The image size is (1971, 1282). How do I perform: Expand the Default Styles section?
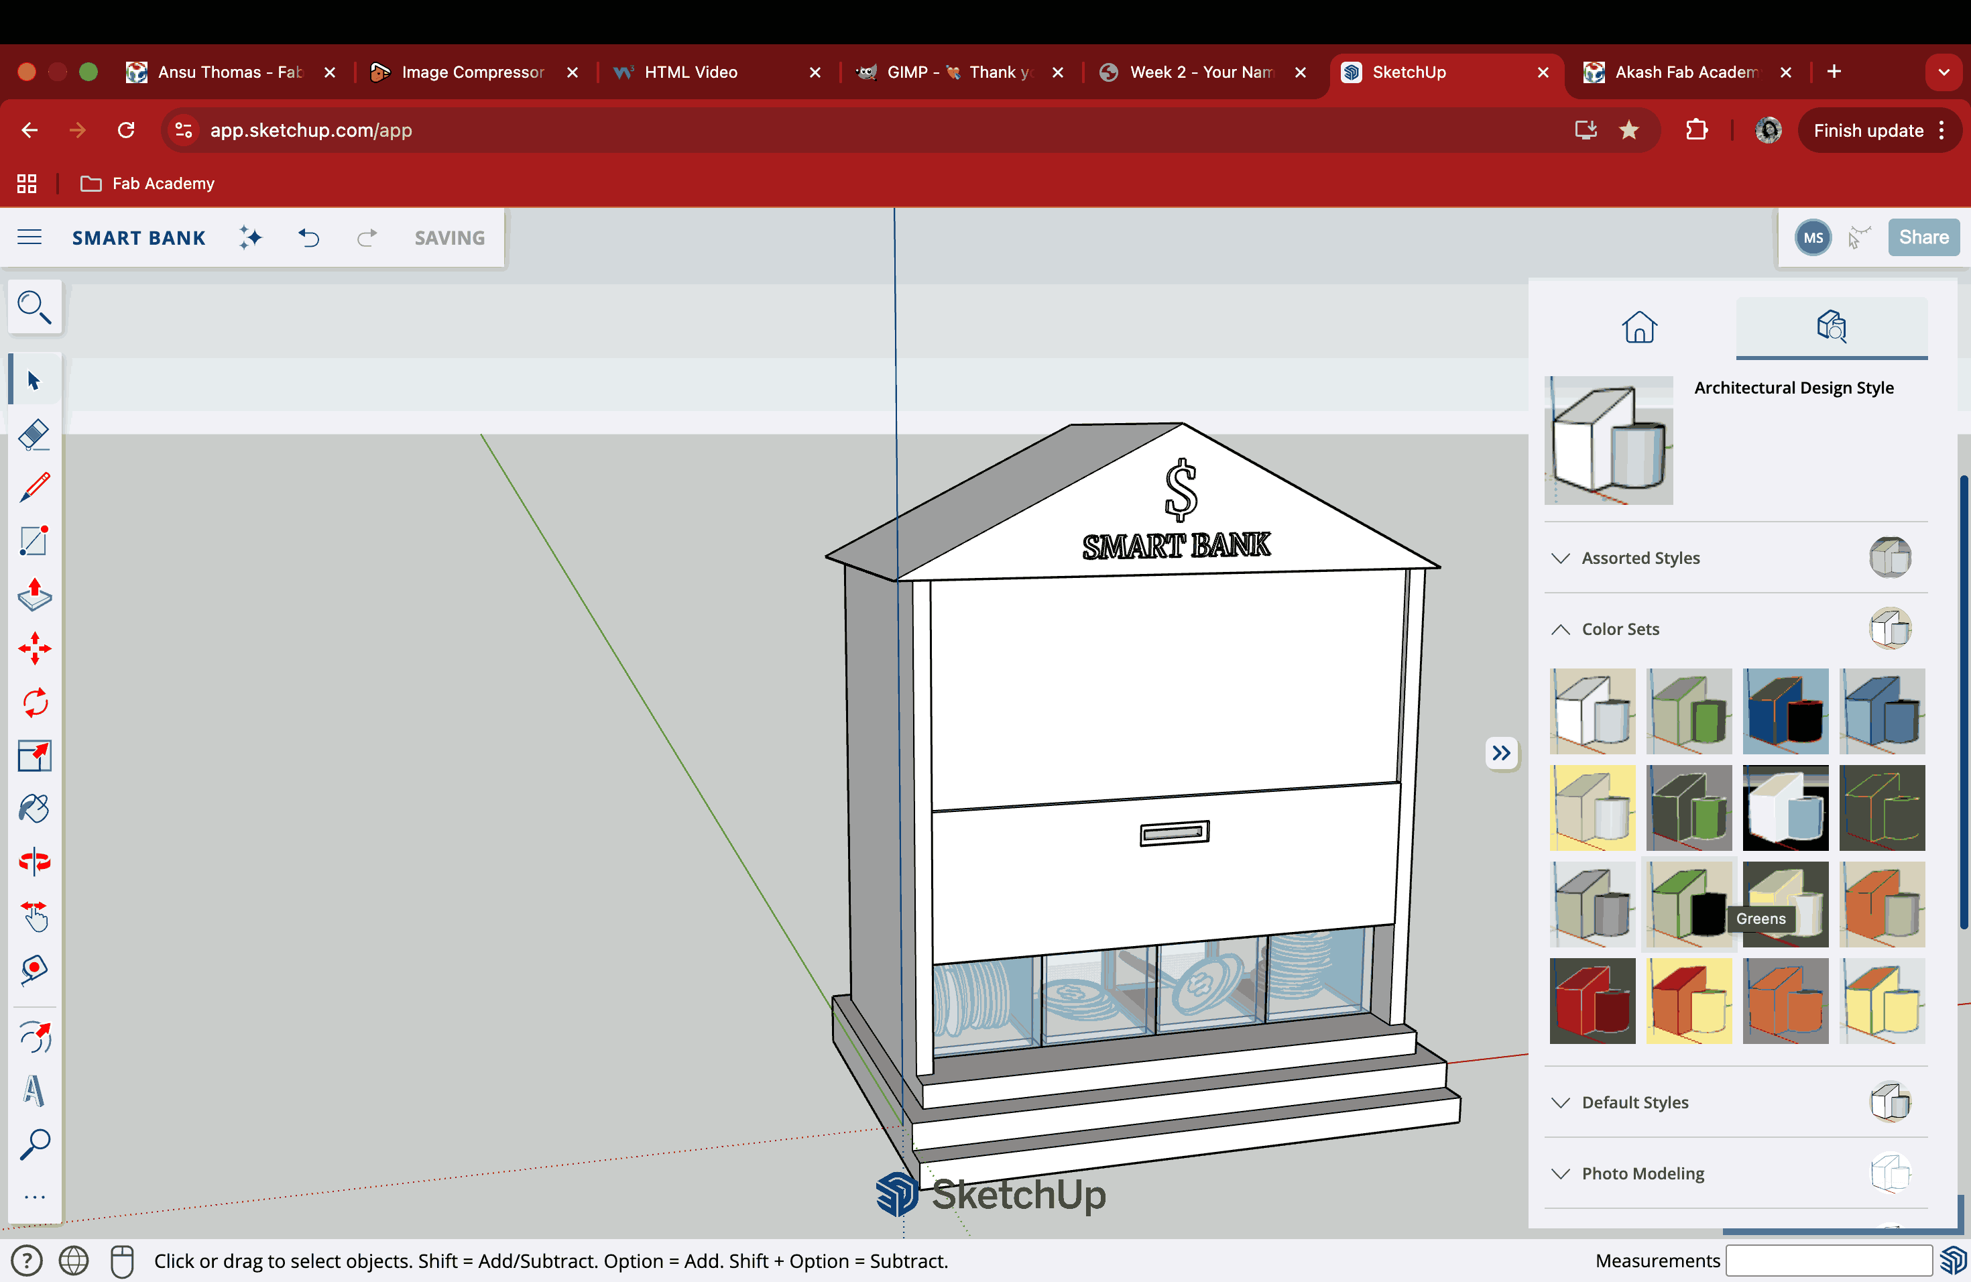[1634, 1102]
